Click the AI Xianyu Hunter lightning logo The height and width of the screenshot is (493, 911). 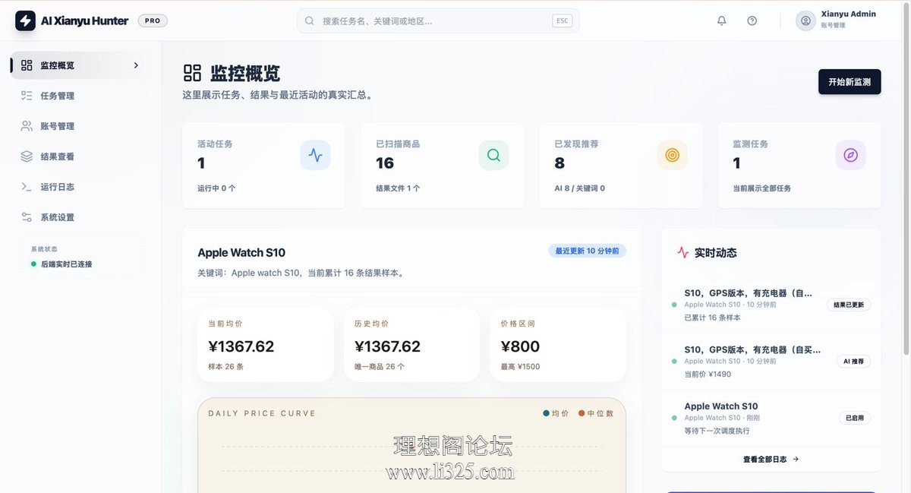(x=25, y=21)
